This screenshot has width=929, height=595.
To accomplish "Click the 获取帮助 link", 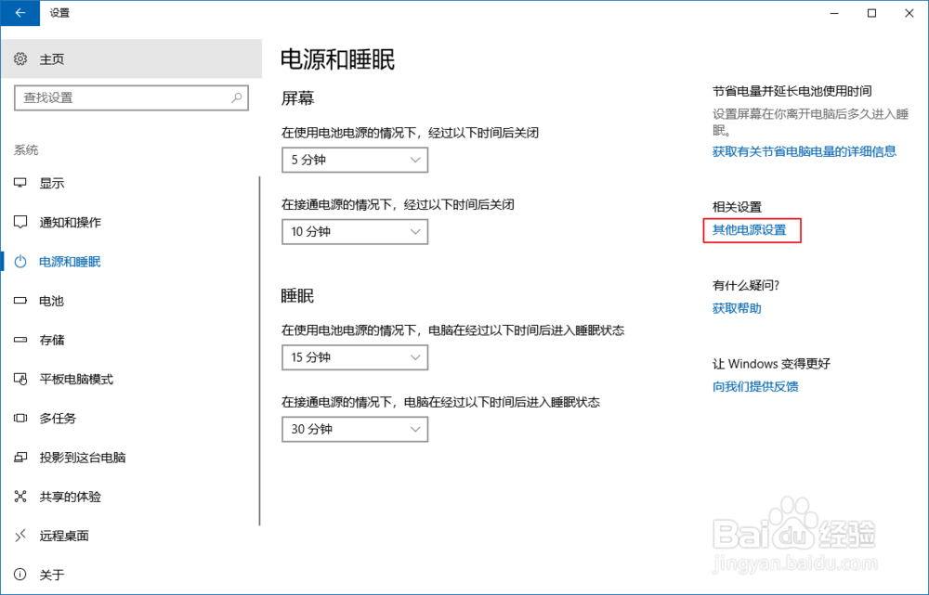I will (x=734, y=307).
